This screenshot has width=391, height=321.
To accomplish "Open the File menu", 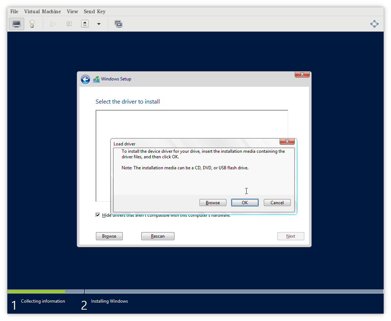I will pyautogui.click(x=14, y=11).
